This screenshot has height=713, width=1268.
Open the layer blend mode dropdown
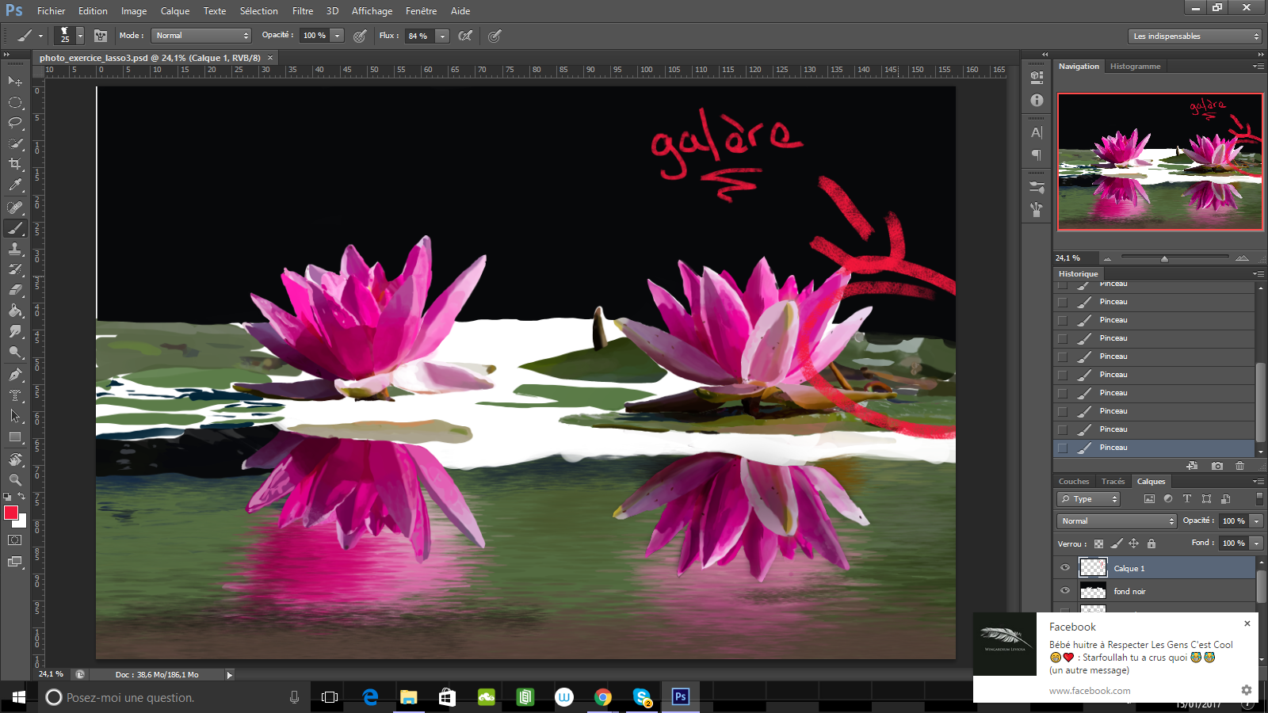(1117, 520)
